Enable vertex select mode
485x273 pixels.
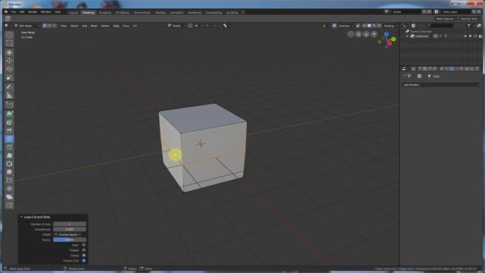45,26
